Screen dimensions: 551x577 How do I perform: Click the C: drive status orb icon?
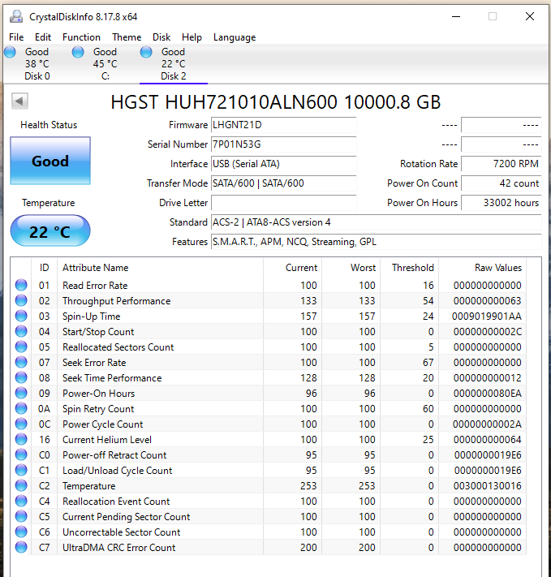pos(78,52)
